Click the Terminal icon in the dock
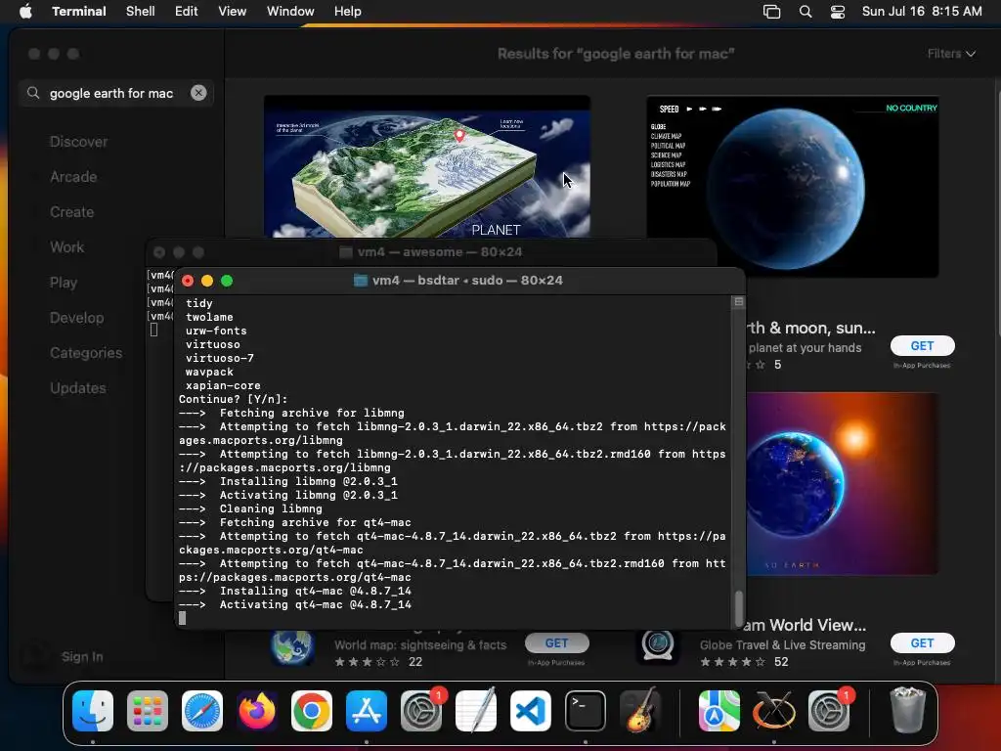1001x751 pixels. (x=586, y=711)
